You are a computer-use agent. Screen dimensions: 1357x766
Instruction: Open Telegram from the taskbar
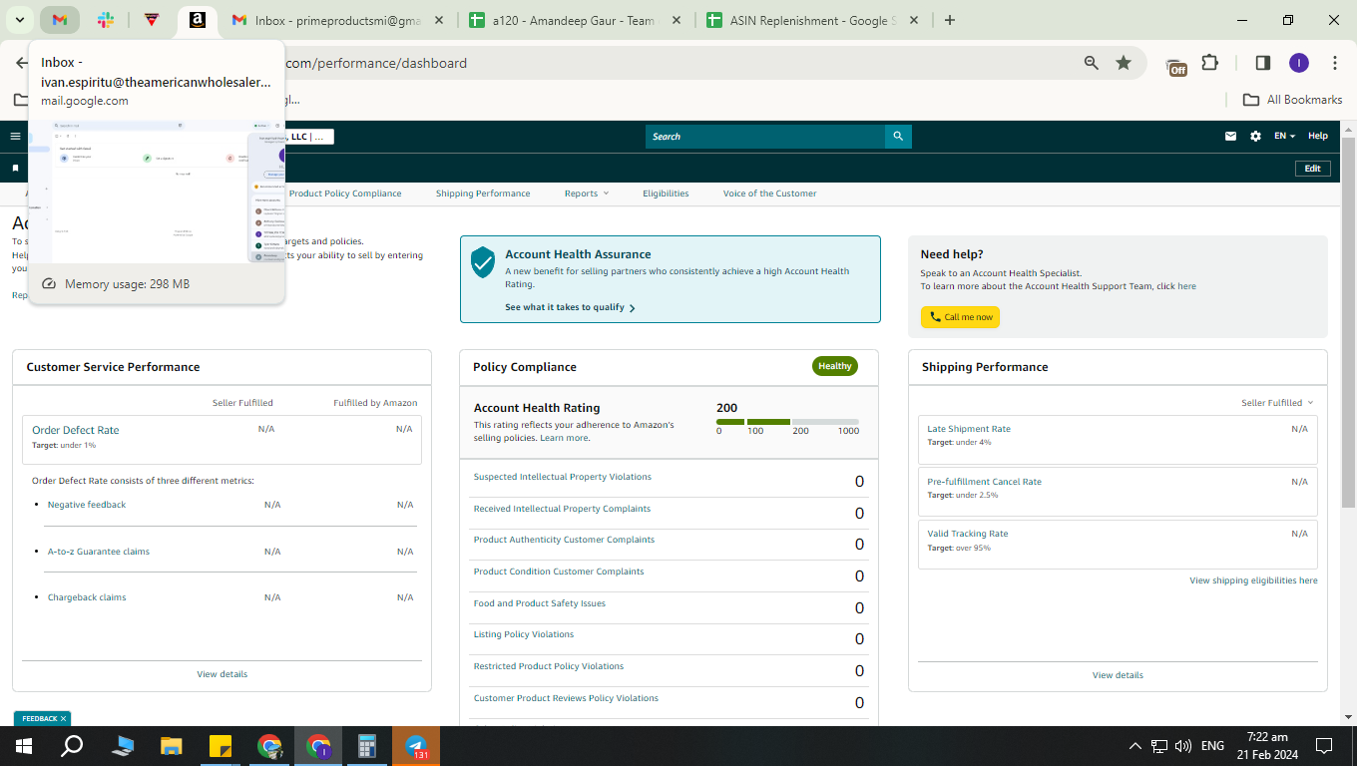[x=416, y=746]
